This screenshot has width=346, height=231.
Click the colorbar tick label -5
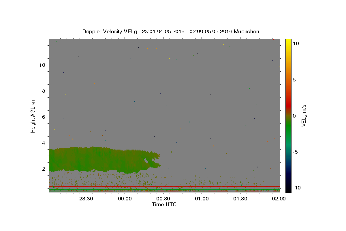tap(296, 152)
